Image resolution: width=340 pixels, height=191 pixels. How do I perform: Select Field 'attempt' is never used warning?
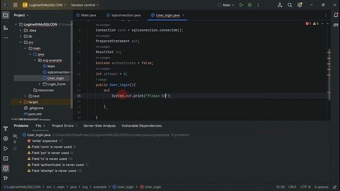54,171
